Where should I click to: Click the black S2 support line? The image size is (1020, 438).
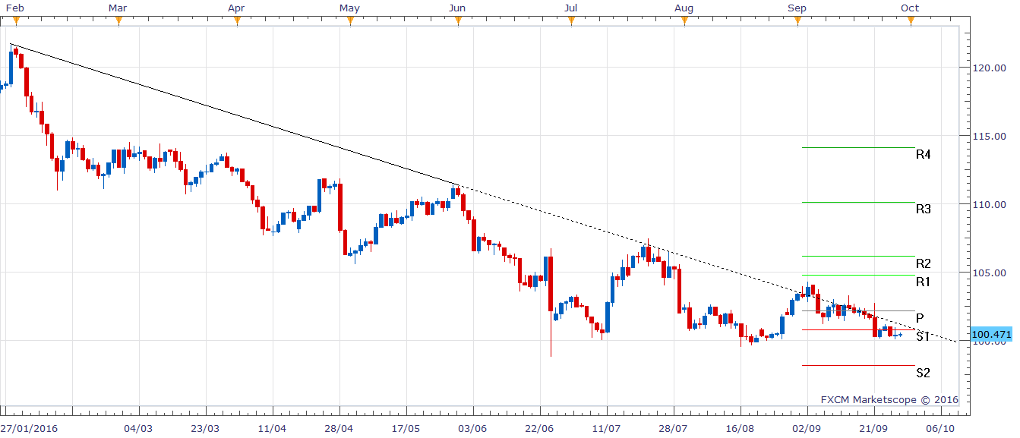pos(858,366)
